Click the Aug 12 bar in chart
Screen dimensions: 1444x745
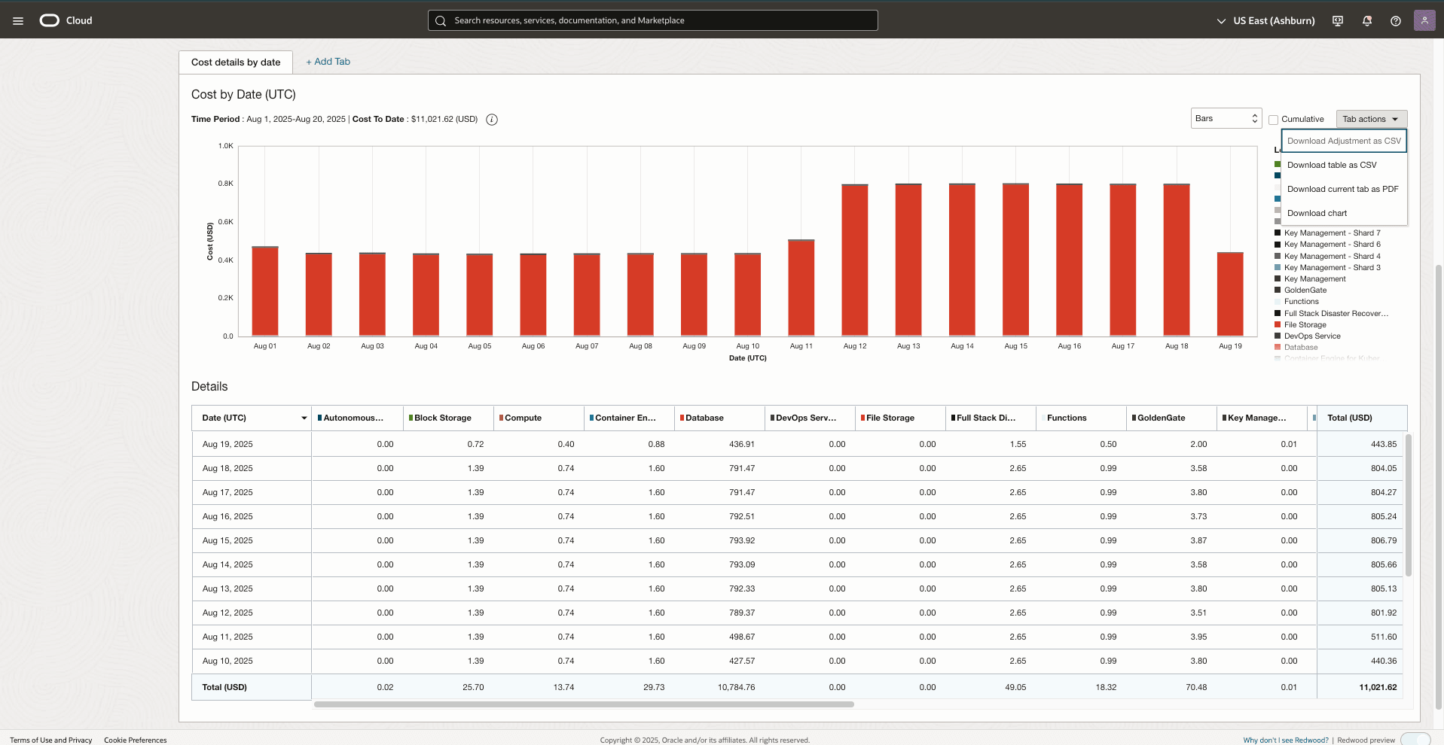(x=855, y=260)
